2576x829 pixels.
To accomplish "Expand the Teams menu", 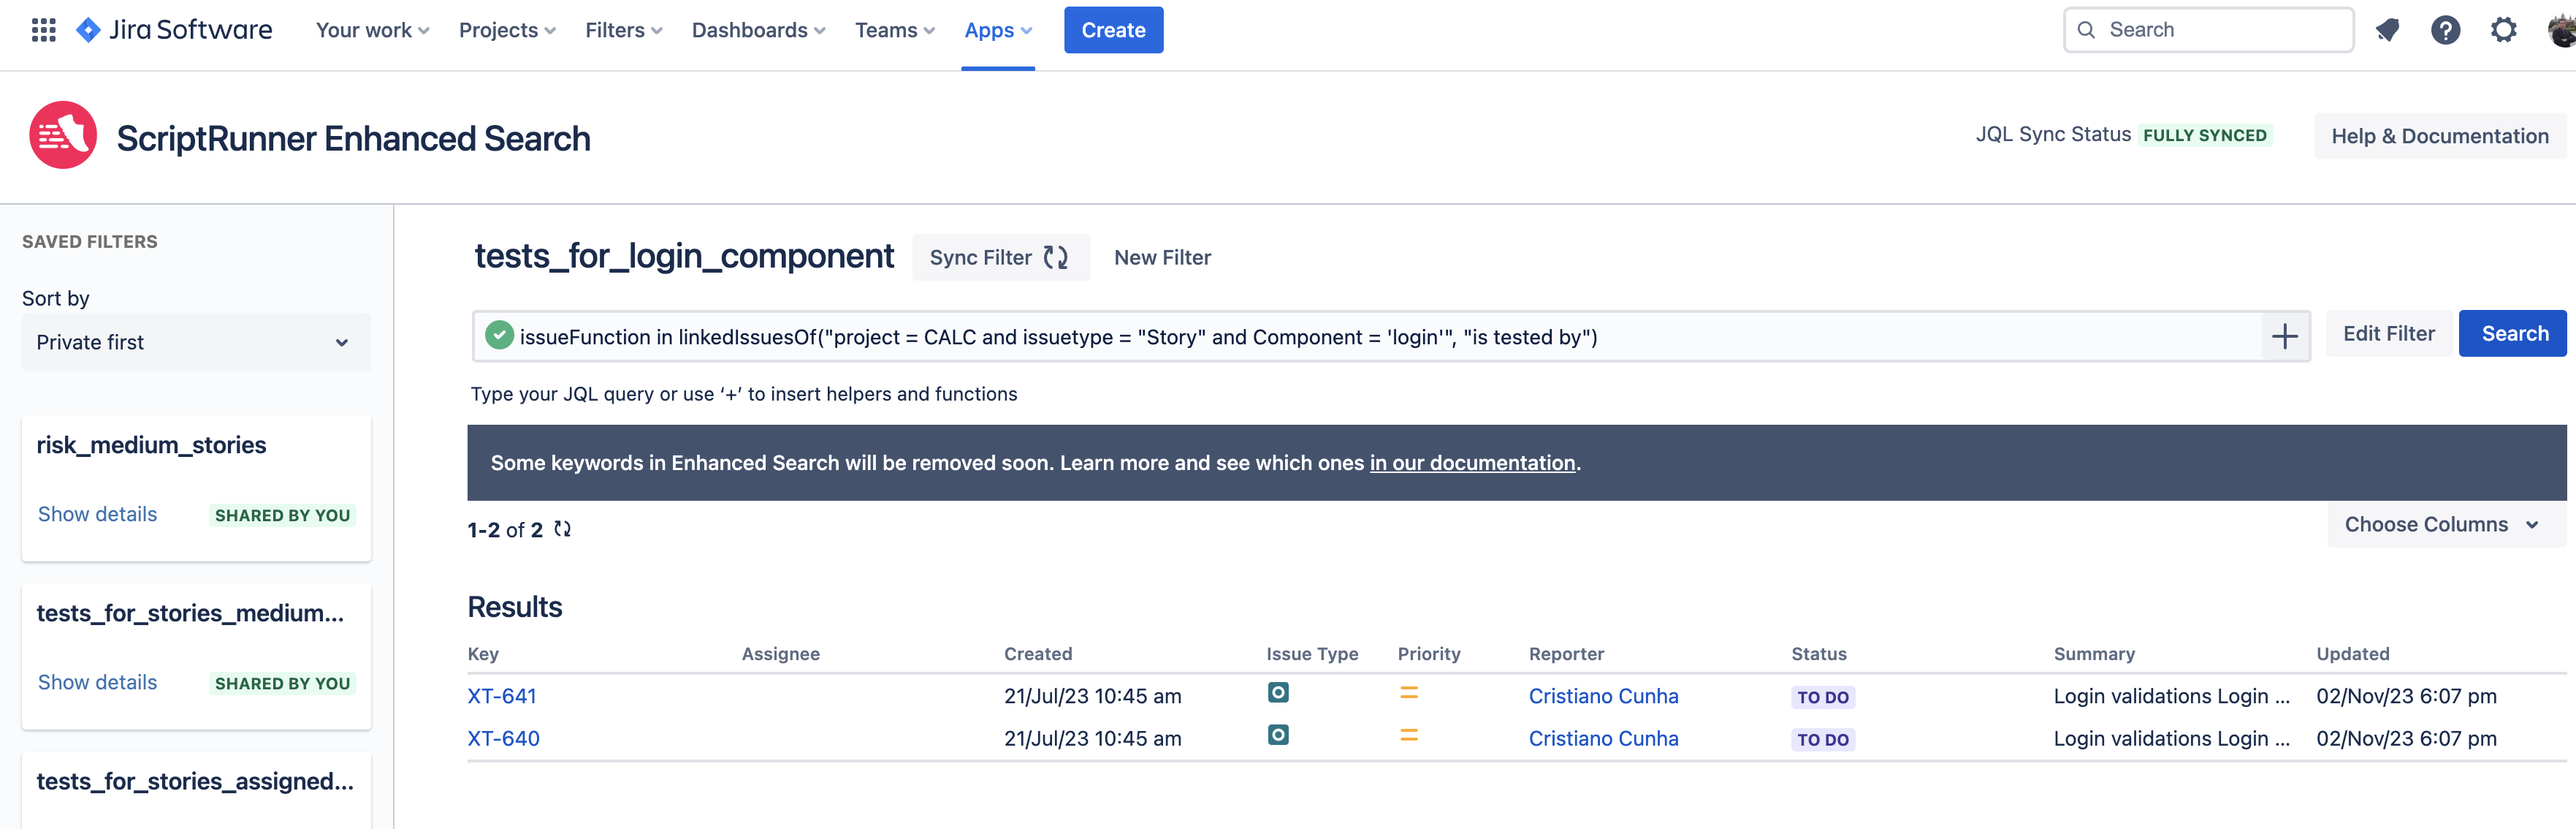I will pyautogui.click(x=895, y=30).
